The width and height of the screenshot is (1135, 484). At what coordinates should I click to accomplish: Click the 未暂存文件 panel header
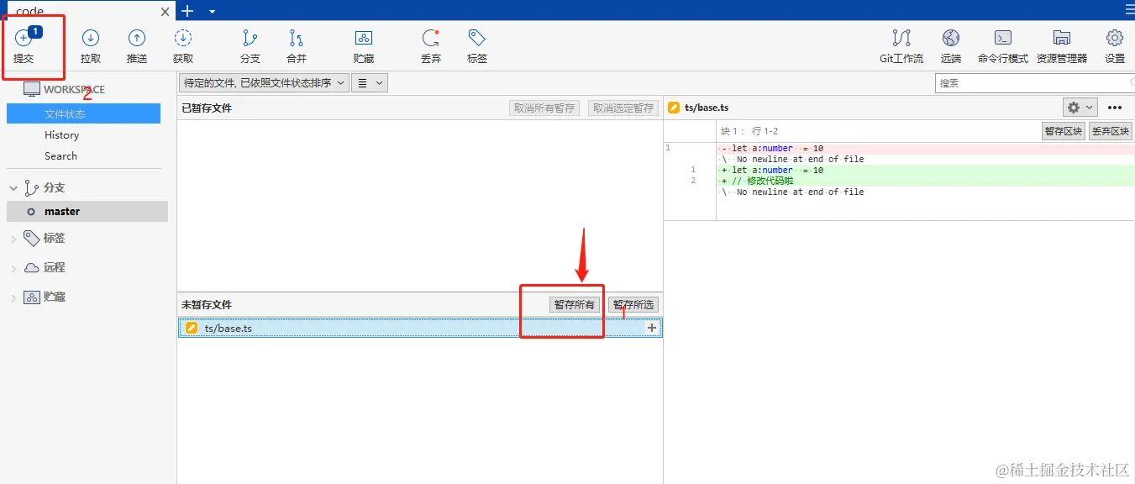point(207,304)
